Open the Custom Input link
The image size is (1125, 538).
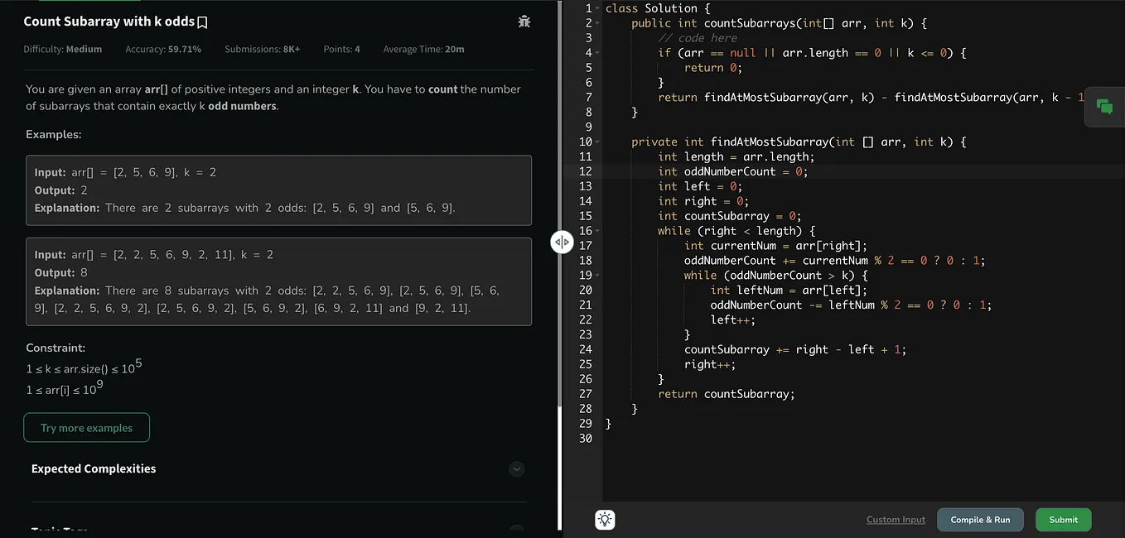pyautogui.click(x=896, y=520)
